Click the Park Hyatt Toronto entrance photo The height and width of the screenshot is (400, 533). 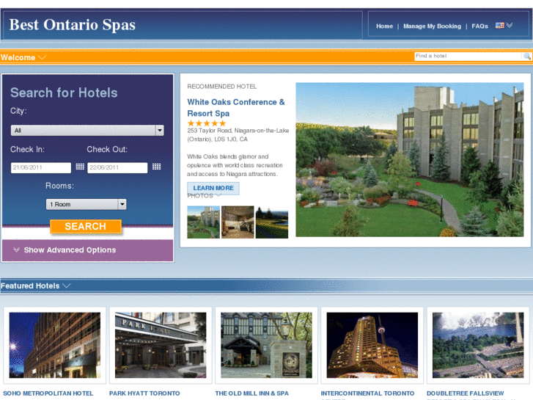click(x=161, y=345)
